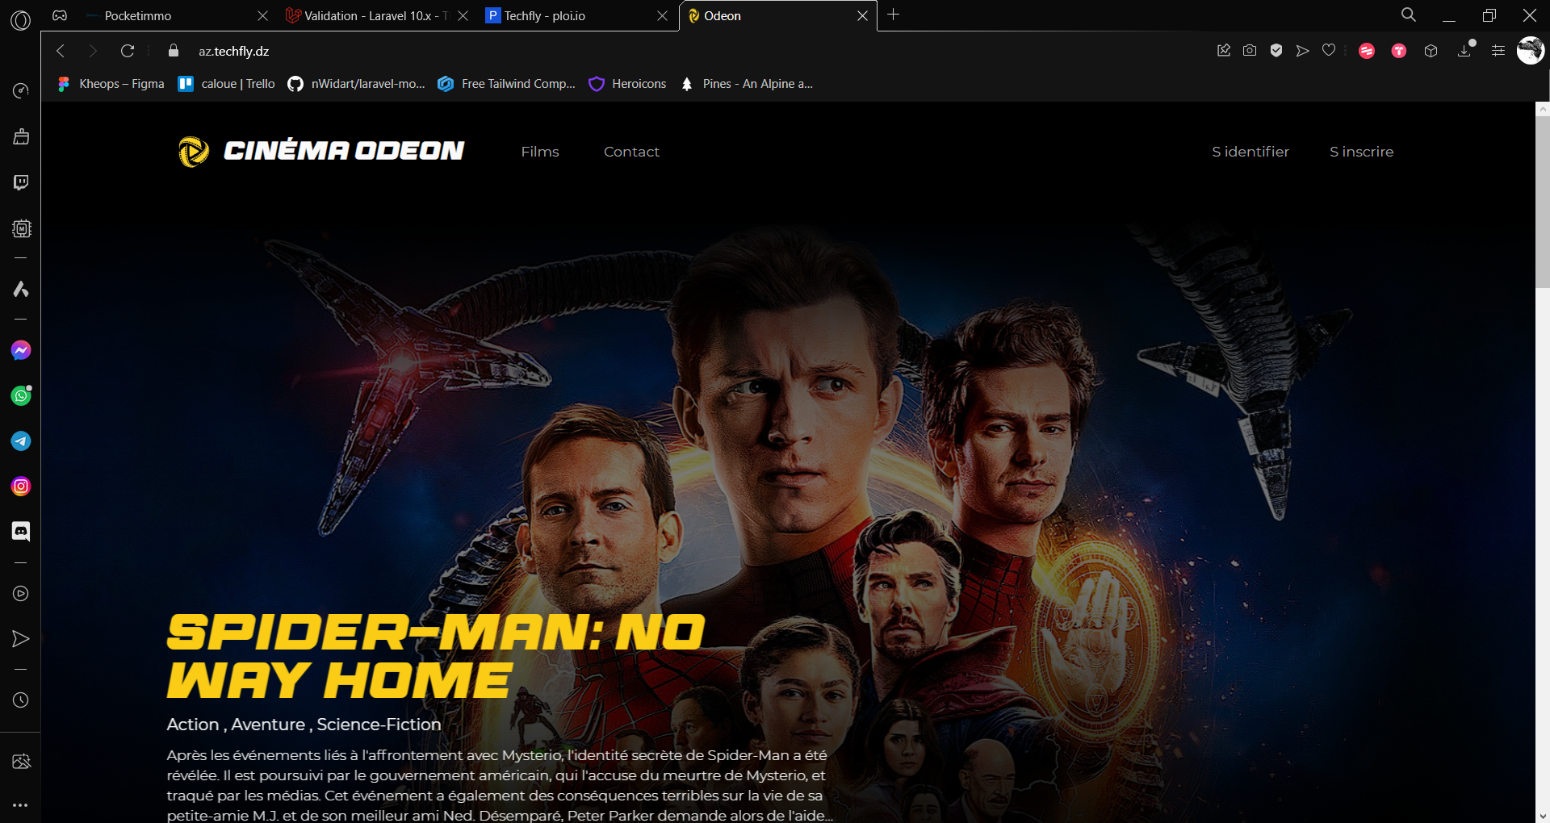Click the red music extension icon

[x=1367, y=51]
